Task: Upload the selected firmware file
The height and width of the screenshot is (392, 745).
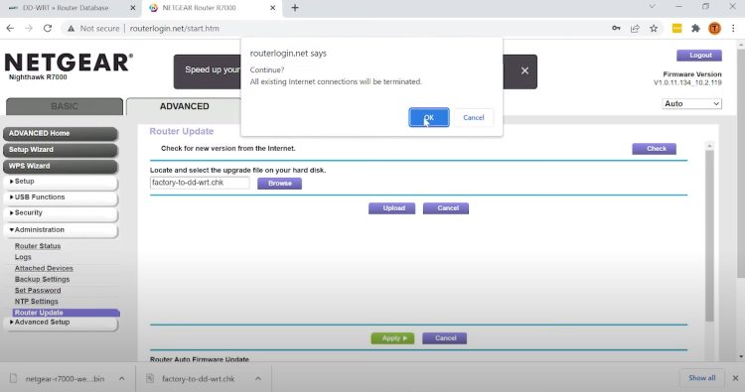Action: point(392,208)
